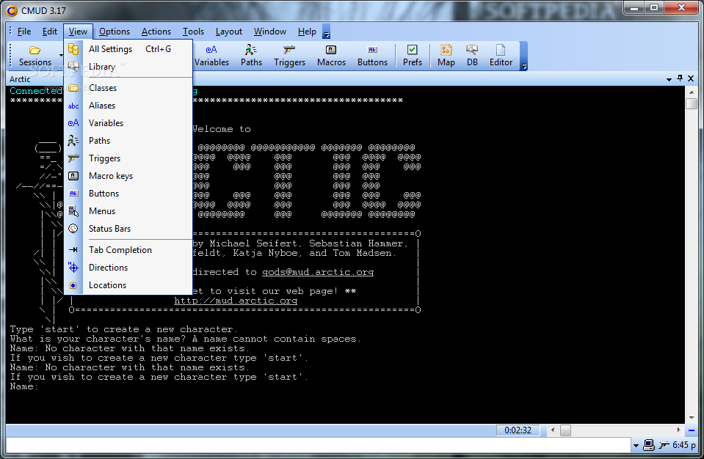
Task: Open the Edit menu
Action: (49, 32)
